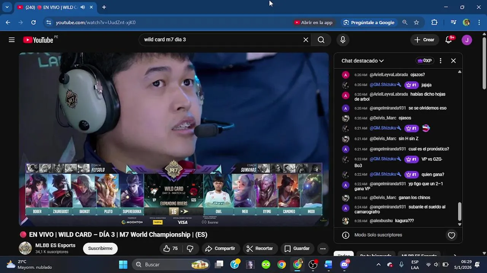This screenshot has height=273, width=487.
Task: Open the account avatar menu
Action: pyautogui.click(x=467, y=40)
